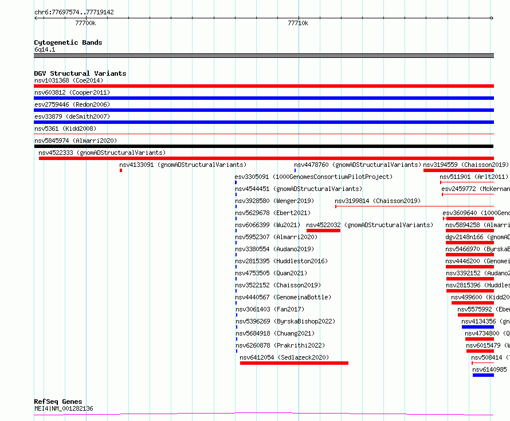Image resolution: width=510 pixels, height=421 pixels.
Task: Open the nsv6140985 variant label
Action: point(489,369)
